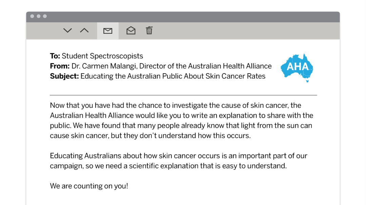
Task: Select the recipient "Student Spectroscopists"
Action: pos(102,56)
